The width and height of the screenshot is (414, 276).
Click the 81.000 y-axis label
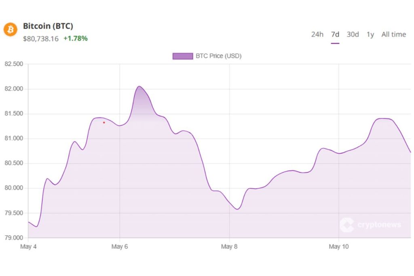click(14, 138)
